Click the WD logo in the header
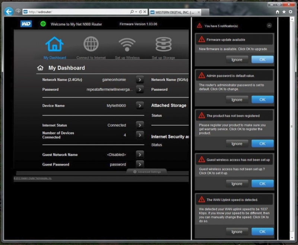The image size is (298, 245). click(26, 24)
